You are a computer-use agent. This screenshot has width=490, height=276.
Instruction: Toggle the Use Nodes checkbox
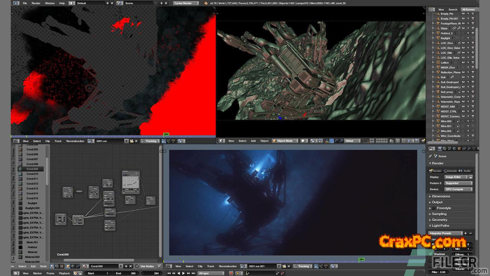[x=137, y=266]
